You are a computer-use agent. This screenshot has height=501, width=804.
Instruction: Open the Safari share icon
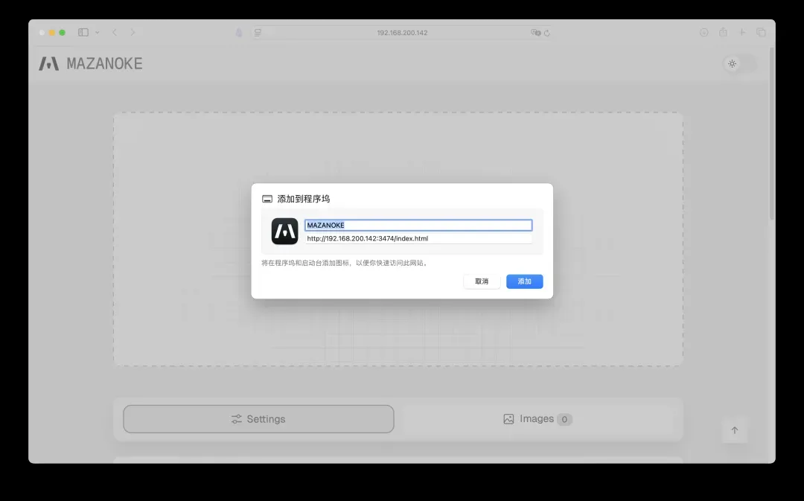click(x=723, y=33)
